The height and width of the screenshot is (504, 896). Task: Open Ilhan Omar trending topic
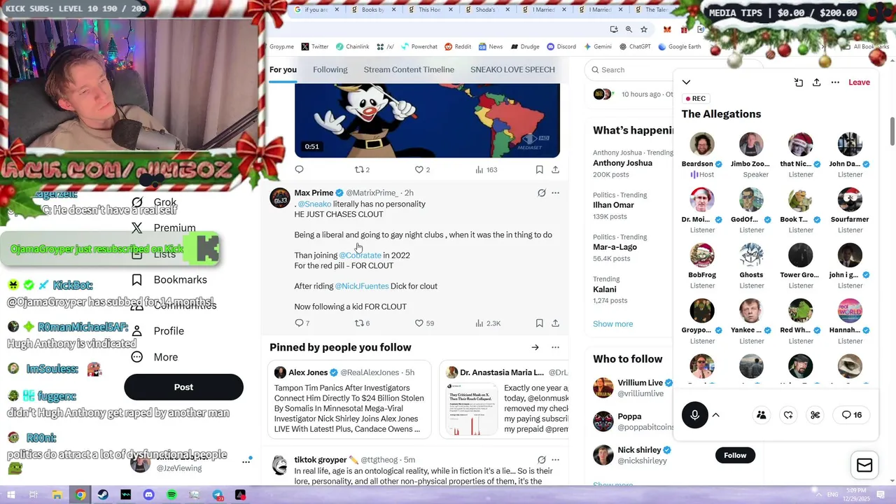click(x=613, y=205)
